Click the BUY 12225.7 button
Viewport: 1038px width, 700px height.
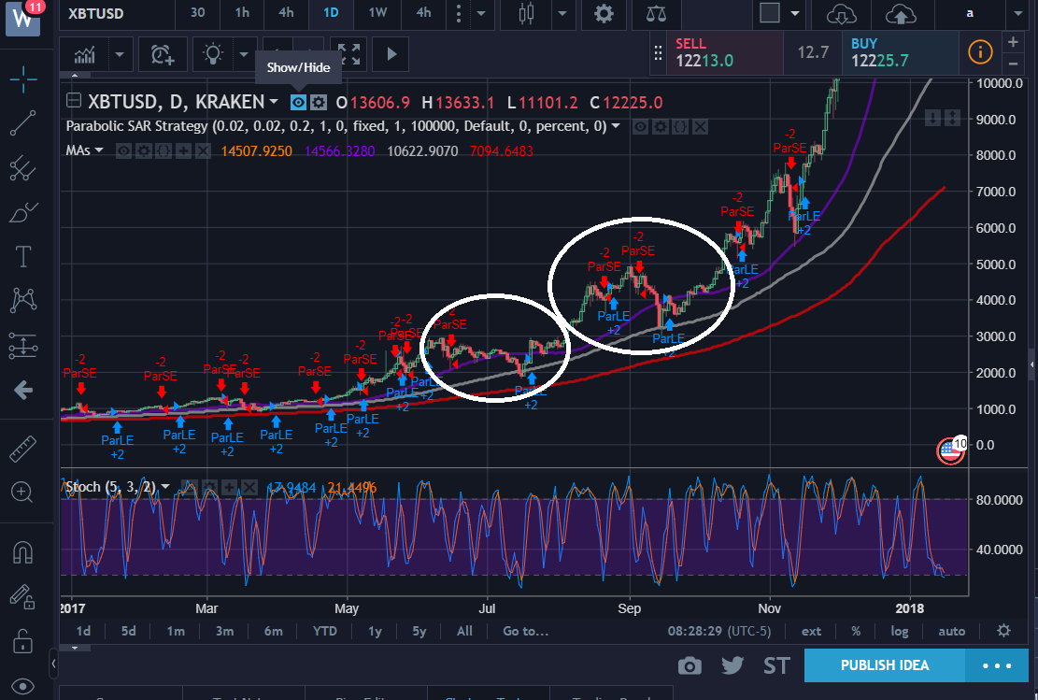click(901, 52)
